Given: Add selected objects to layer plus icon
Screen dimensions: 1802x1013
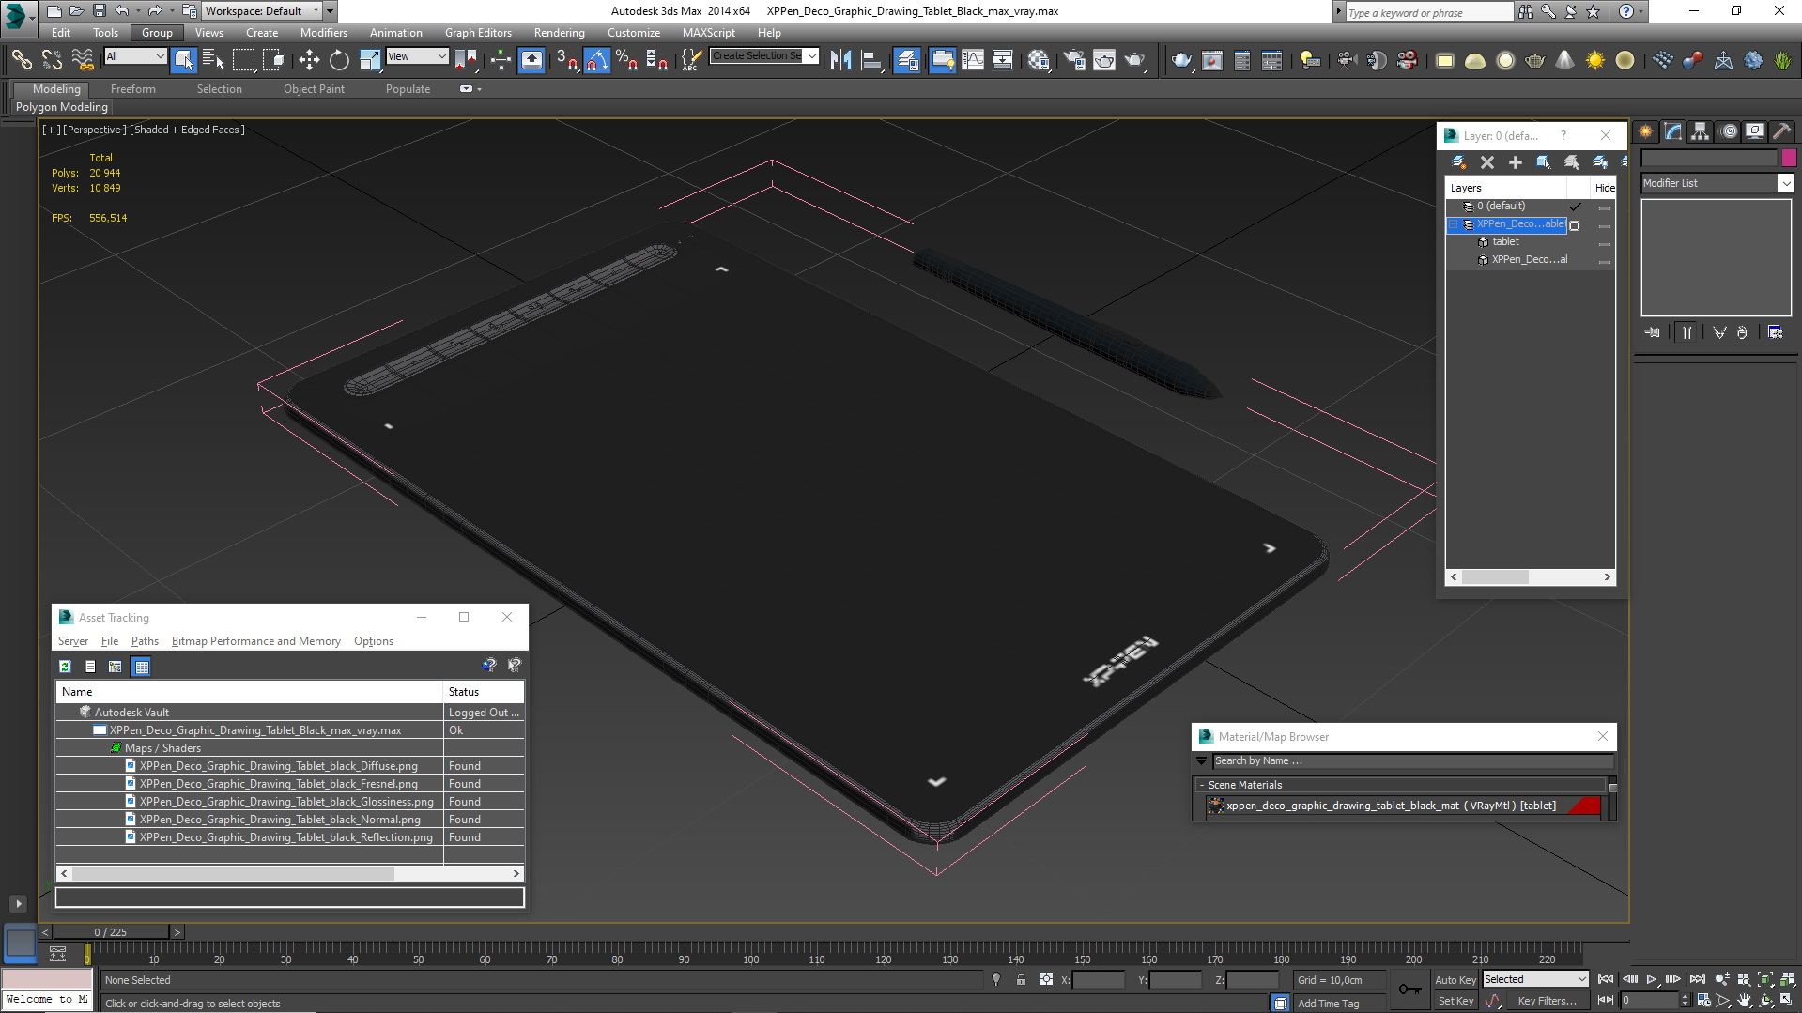Looking at the screenshot, I should (x=1515, y=162).
